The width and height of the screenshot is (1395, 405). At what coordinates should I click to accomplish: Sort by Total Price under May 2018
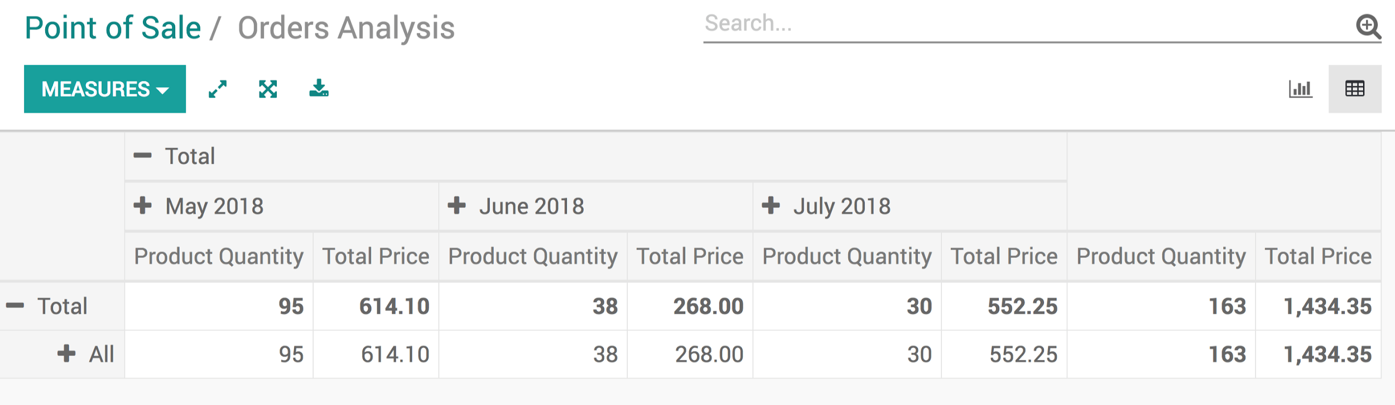376,256
